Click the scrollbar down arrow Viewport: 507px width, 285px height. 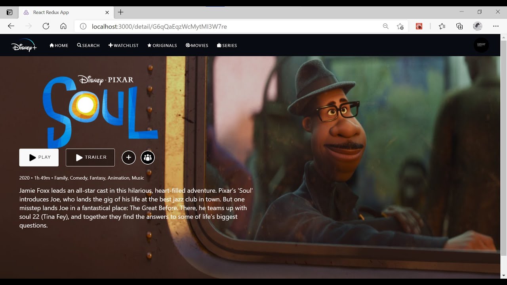[x=504, y=275]
